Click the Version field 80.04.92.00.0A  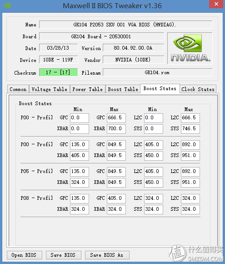(133, 48)
